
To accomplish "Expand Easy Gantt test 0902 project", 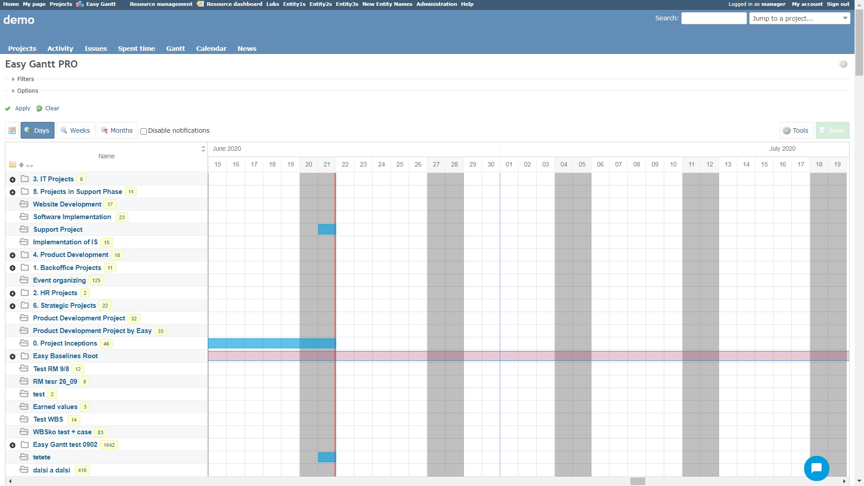I will coord(13,445).
